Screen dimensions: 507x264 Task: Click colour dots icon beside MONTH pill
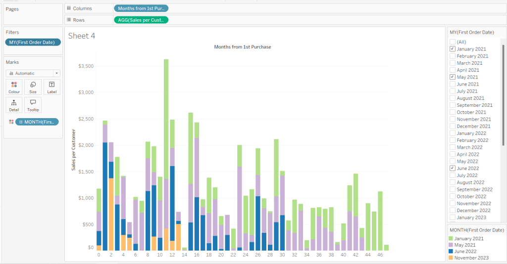click(x=11, y=122)
